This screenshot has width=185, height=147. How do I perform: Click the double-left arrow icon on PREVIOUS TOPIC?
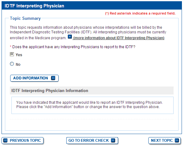[x=6, y=141]
